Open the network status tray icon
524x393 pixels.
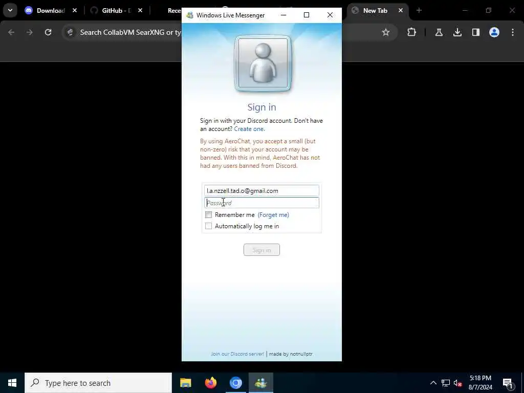(446, 383)
